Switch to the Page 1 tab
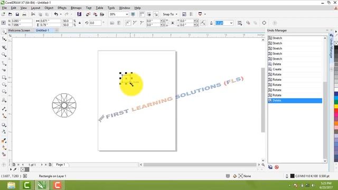 60,165
